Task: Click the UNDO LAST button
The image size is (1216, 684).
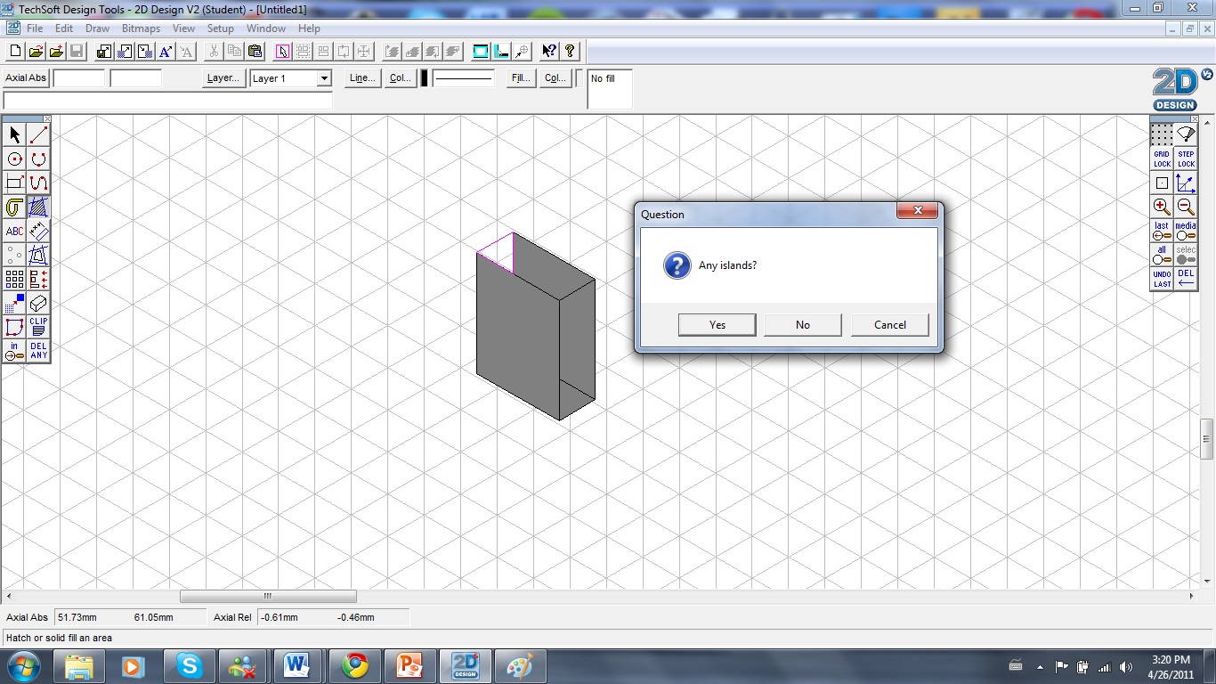Action: pyautogui.click(x=1162, y=277)
